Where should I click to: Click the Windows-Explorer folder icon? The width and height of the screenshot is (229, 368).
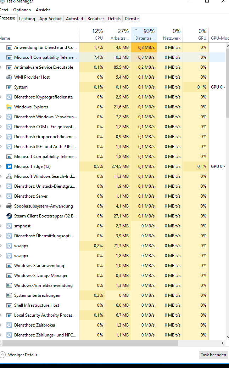9,107
